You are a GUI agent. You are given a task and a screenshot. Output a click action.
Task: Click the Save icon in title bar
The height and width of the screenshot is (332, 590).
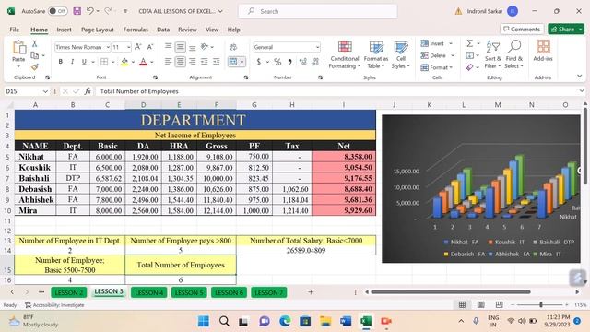[x=77, y=11]
